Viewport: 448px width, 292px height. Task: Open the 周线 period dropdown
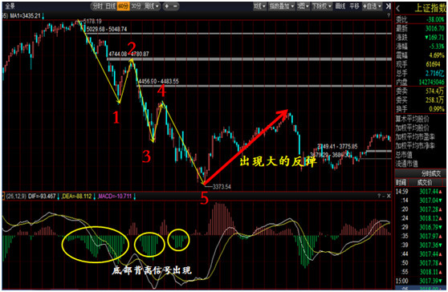coord(152,6)
